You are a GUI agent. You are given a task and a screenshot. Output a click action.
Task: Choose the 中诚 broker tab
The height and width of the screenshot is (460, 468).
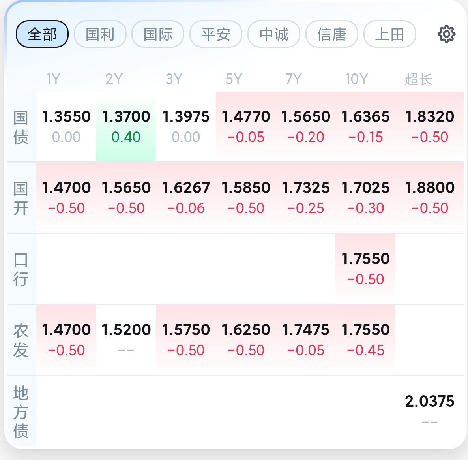point(274,34)
